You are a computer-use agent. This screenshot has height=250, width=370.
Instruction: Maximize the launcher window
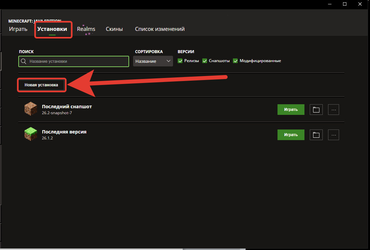[x=344, y=4]
